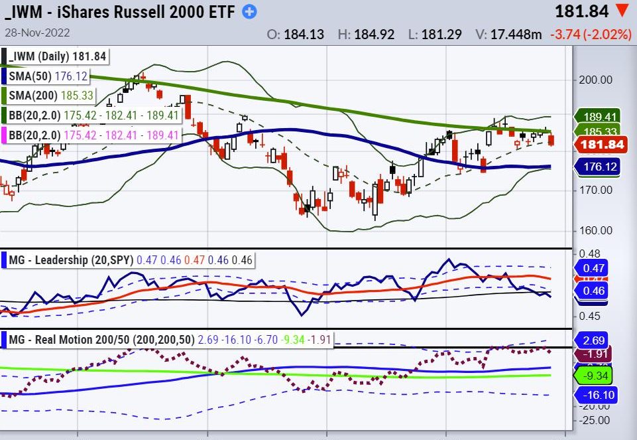This screenshot has height=440, width=637.
Task: Click the "160.00" price axis label
Action: [595, 230]
